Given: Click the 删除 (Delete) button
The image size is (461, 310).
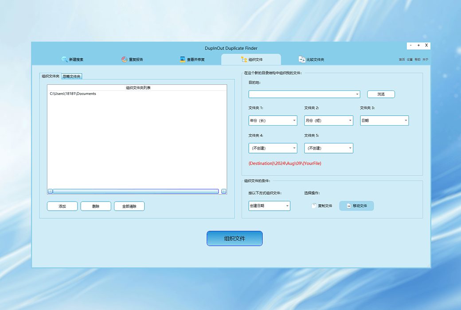Looking at the screenshot, I should (x=96, y=206).
